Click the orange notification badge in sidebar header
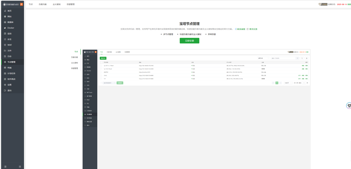The image size is (351, 169). tap(21, 4)
